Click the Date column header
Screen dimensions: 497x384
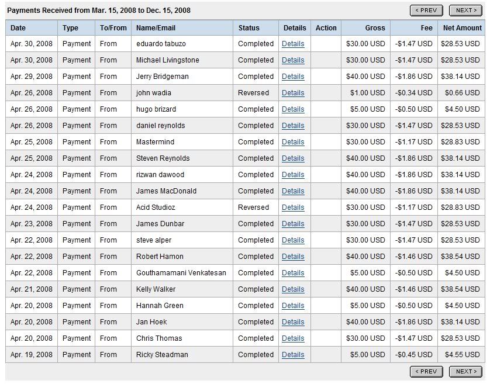tap(18, 27)
